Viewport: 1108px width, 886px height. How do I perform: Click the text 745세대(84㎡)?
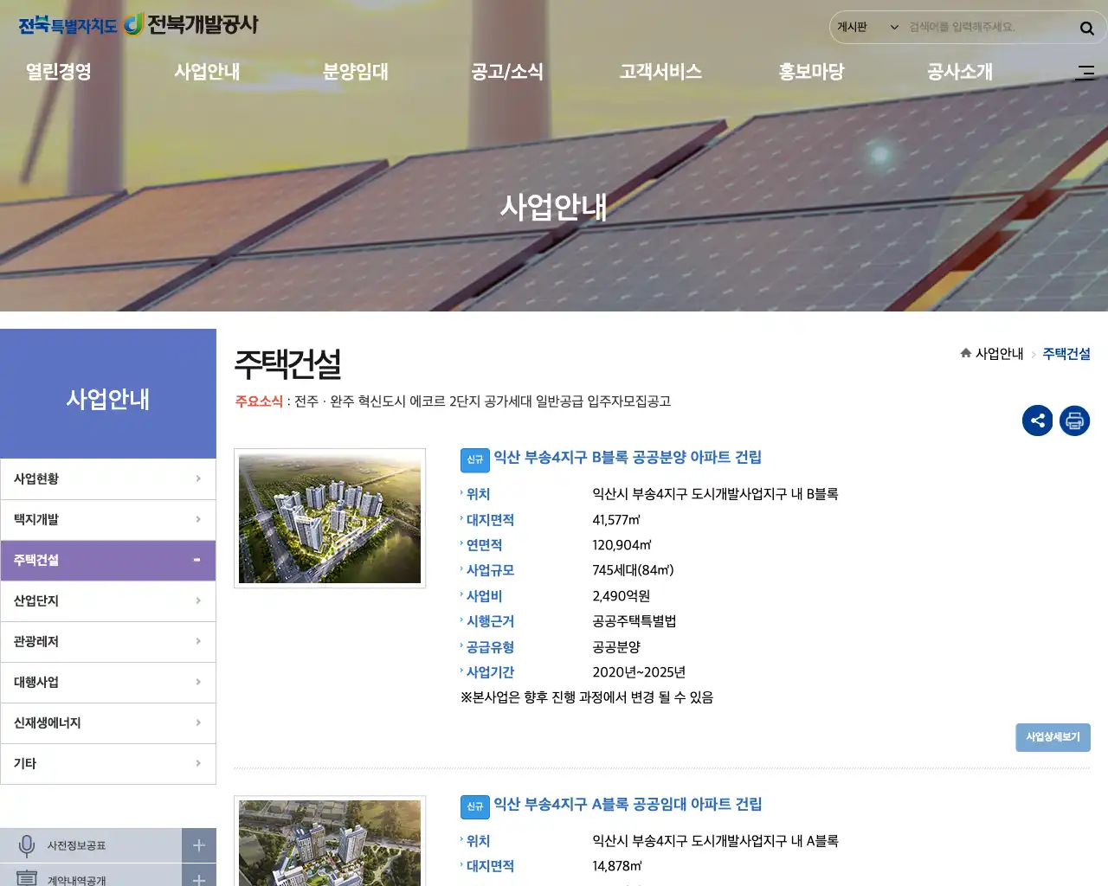click(633, 570)
